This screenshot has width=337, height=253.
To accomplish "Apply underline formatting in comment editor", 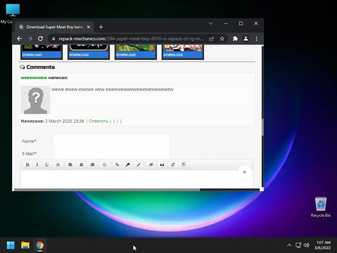I will 47,165.
